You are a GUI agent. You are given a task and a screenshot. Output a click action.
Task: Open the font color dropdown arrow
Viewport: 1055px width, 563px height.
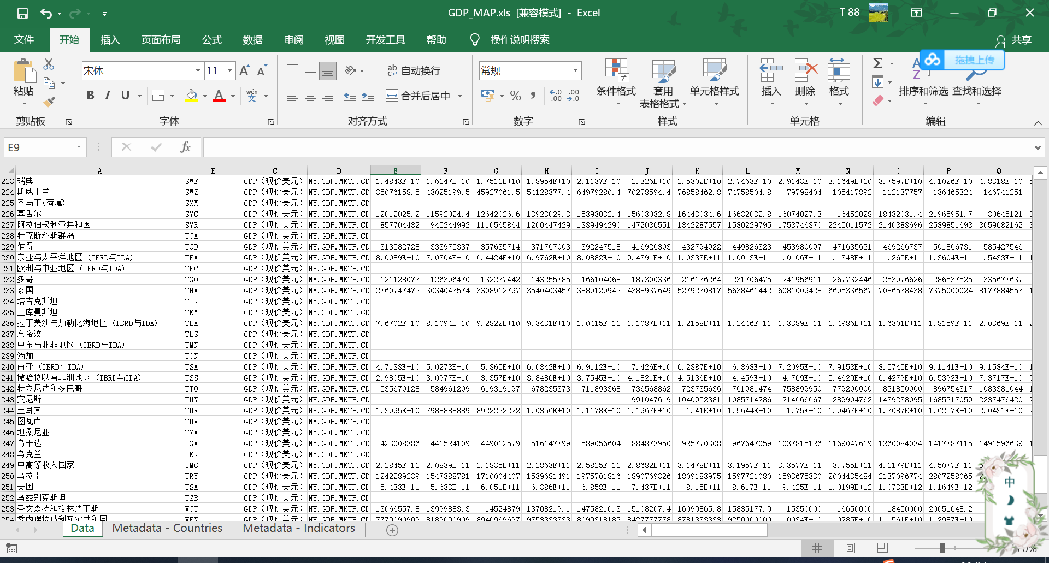pos(233,96)
